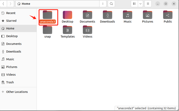179x111 pixels.
Task: Open Music in the sidebar
Action: 18,59
